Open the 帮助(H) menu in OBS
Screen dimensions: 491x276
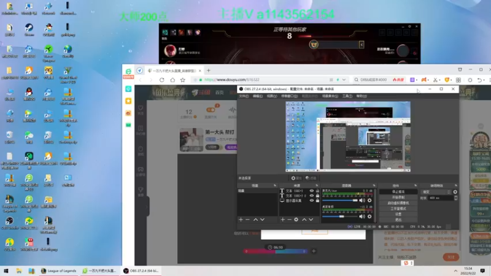click(x=361, y=96)
